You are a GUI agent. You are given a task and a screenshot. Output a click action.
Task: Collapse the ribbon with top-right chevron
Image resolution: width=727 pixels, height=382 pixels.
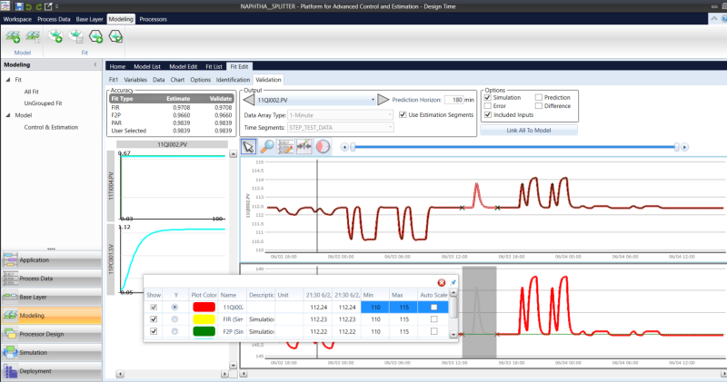pos(714,18)
